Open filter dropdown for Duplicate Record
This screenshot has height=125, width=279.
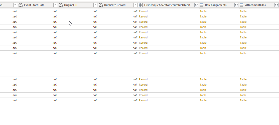pos(135,5)
